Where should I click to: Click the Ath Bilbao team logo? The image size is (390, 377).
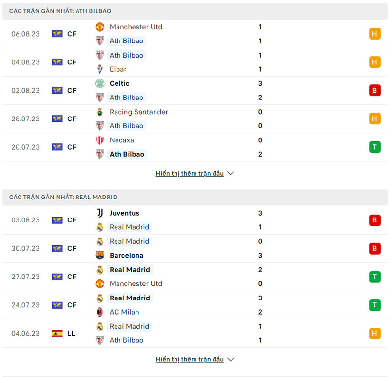click(x=100, y=41)
